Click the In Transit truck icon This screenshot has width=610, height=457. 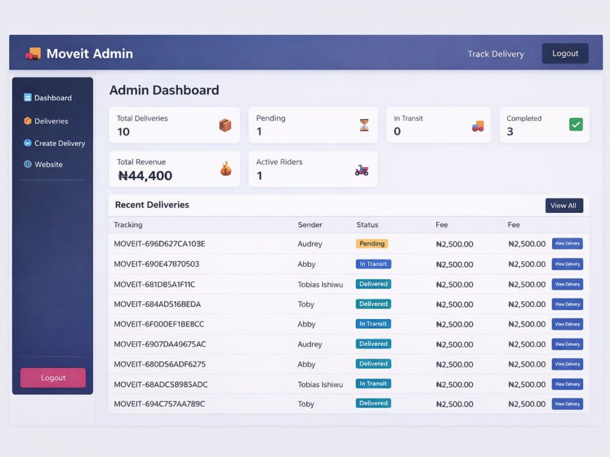(x=478, y=126)
